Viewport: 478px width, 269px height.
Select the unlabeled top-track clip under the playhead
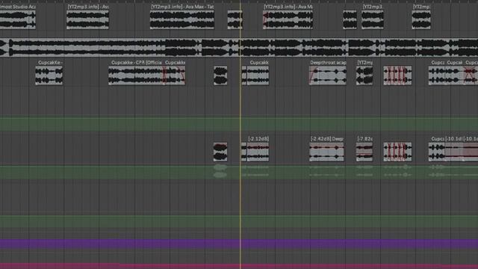[235, 20]
